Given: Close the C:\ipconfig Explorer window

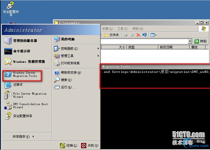Looking at the screenshot, I should point(207,23).
